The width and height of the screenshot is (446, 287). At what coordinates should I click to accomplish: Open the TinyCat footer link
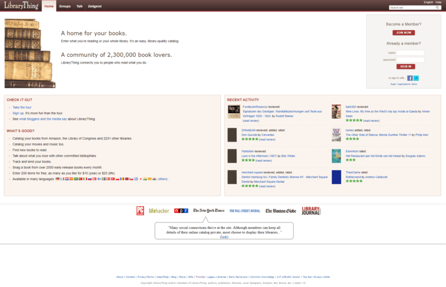(200, 277)
